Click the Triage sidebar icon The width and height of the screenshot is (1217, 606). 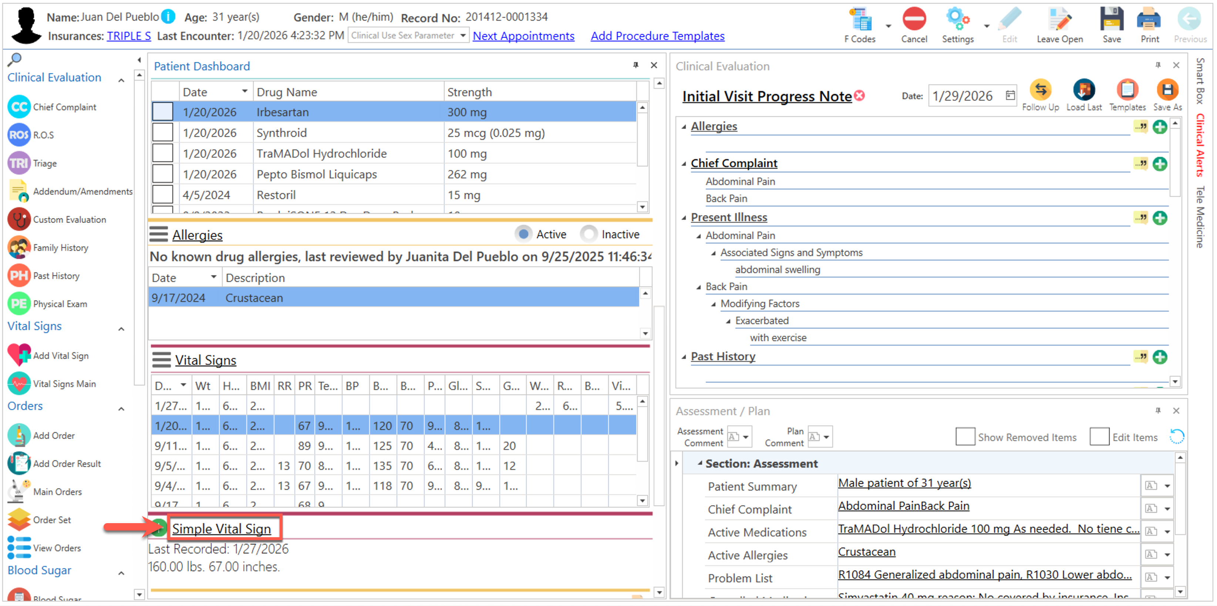pyautogui.click(x=19, y=163)
